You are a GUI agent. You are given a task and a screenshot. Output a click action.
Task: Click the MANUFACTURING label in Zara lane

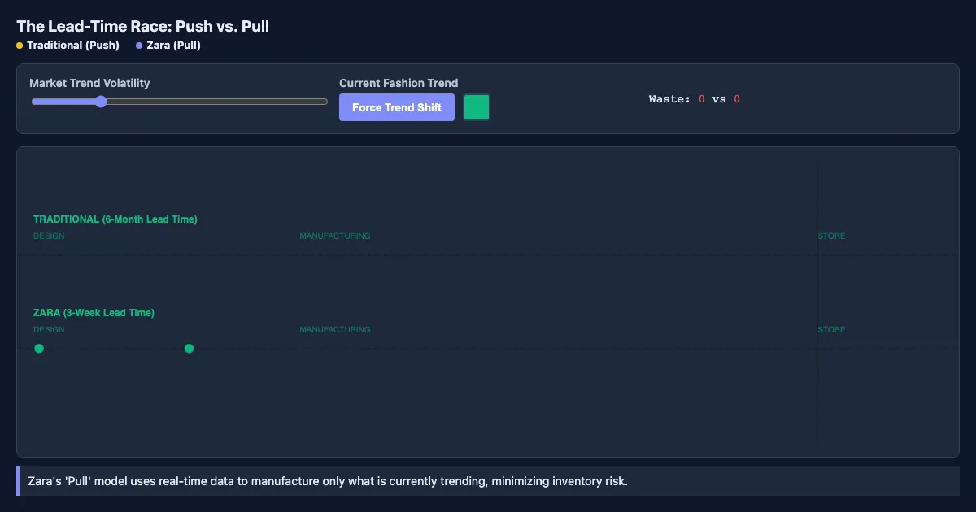point(335,330)
